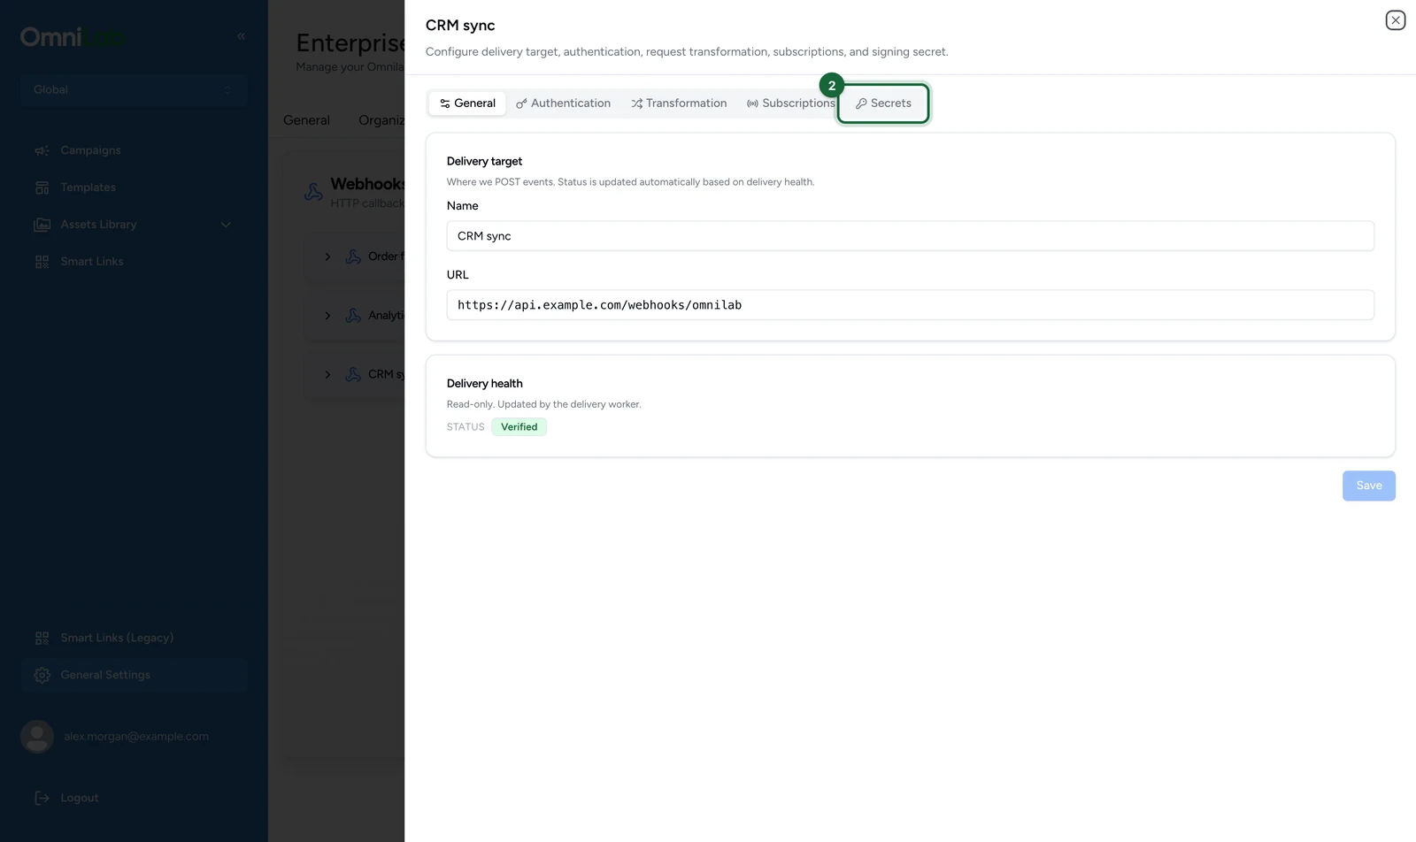
Task: Open the Transformation tab
Action: click(679, 103)
